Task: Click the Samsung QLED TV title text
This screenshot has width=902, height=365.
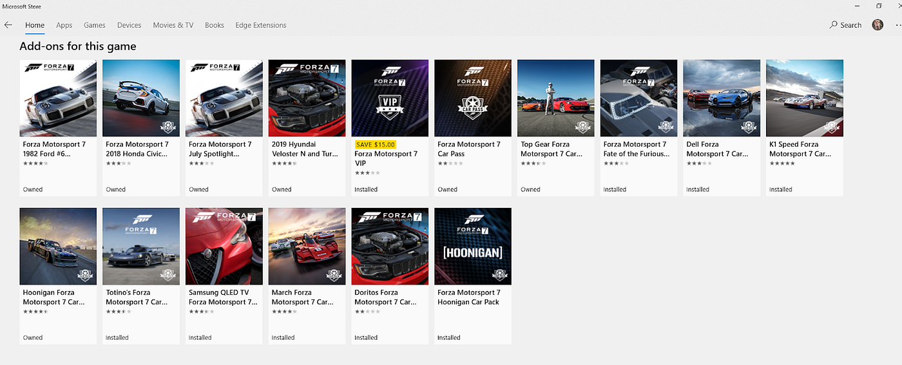Action: 223,297
